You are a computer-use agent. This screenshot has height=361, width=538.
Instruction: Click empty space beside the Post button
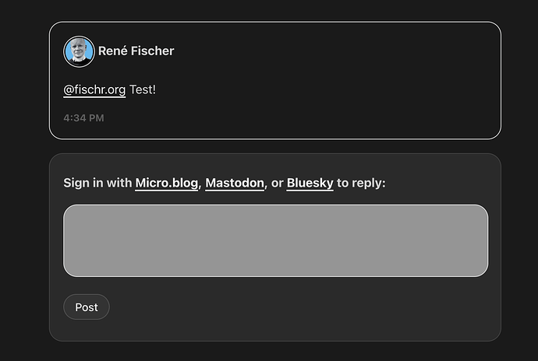pos(292,307)
